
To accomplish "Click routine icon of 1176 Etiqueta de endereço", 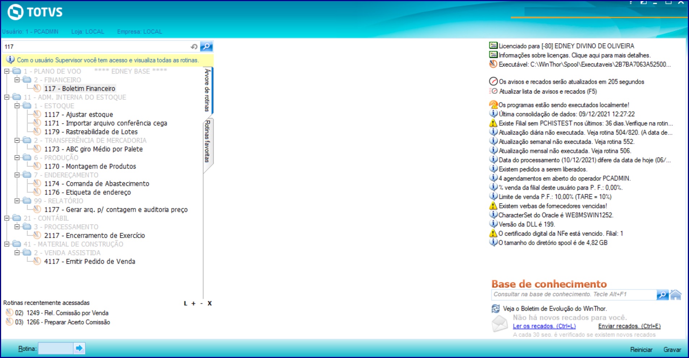I will tap(37, 192).
